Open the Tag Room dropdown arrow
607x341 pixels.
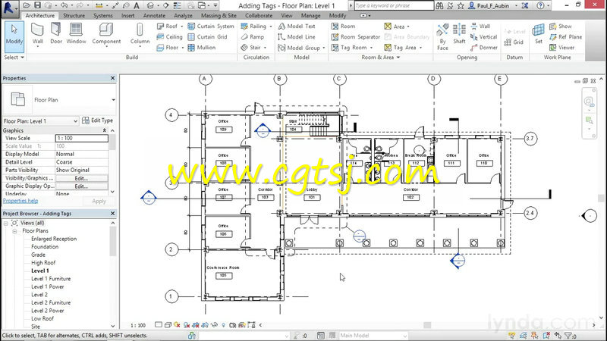(x=371, y=48)
